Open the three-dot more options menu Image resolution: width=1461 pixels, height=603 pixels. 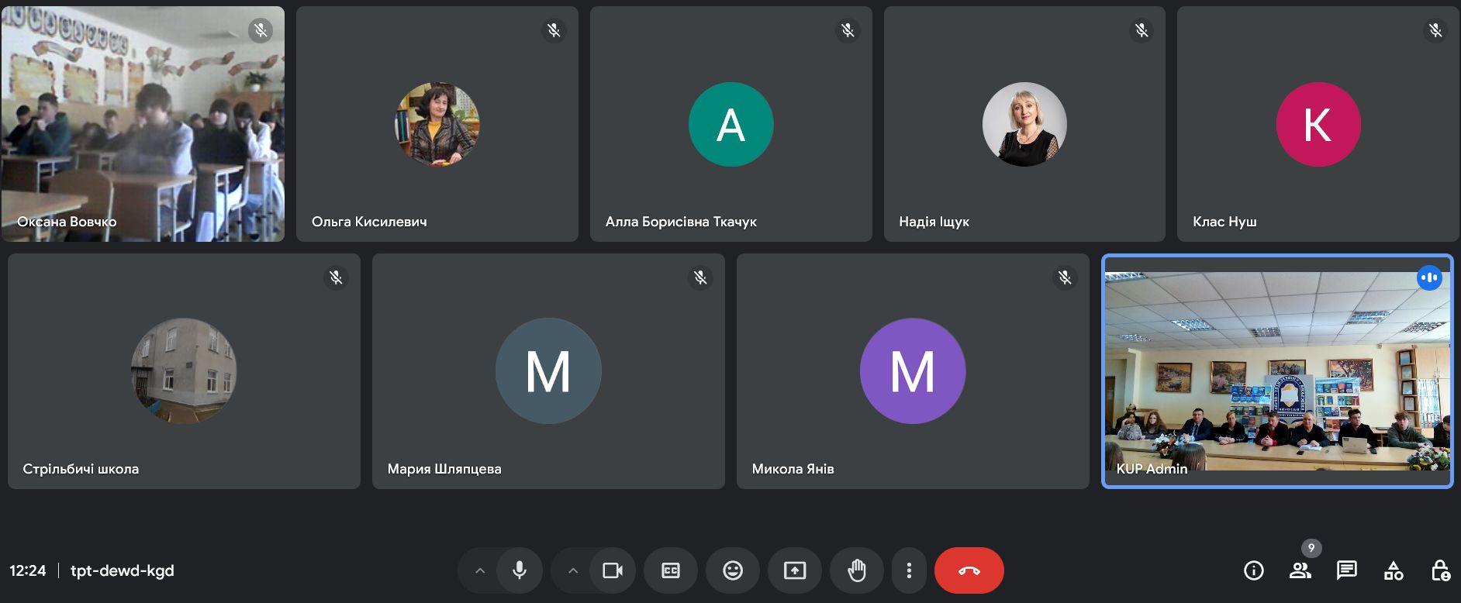click(909, 571)
